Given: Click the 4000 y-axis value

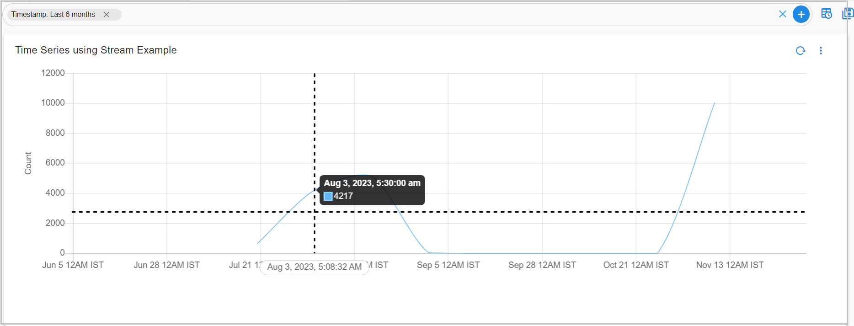Looking at the screenshot, I should (55, 193).
